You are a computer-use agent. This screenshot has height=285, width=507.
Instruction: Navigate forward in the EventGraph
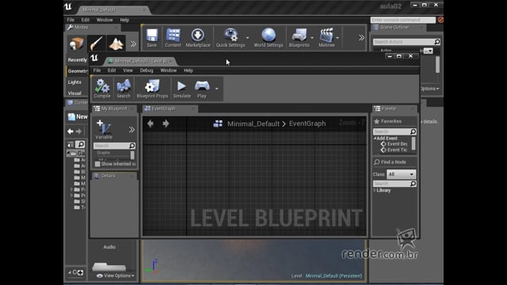[x=166, y=123]
